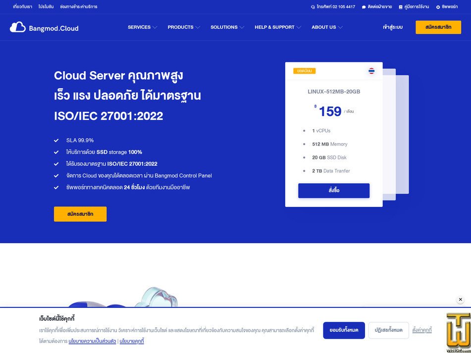
Task: Click the 159 price text
Action: pos(330,111)
